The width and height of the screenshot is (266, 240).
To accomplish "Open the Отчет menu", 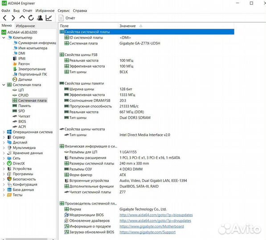I will tap(28, 11).
